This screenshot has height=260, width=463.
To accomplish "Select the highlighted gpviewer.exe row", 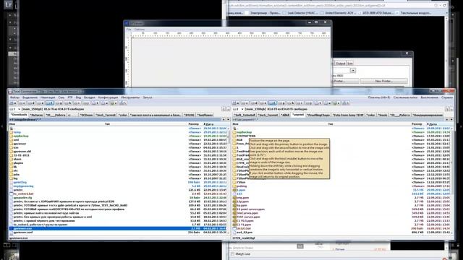I will pyautogui.click(x=118, y=228).
